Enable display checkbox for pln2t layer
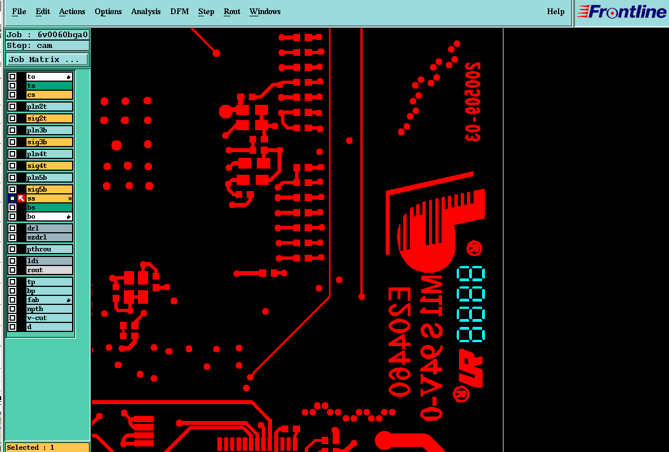This screenshot has height=452, width=669. coord(12,107)
